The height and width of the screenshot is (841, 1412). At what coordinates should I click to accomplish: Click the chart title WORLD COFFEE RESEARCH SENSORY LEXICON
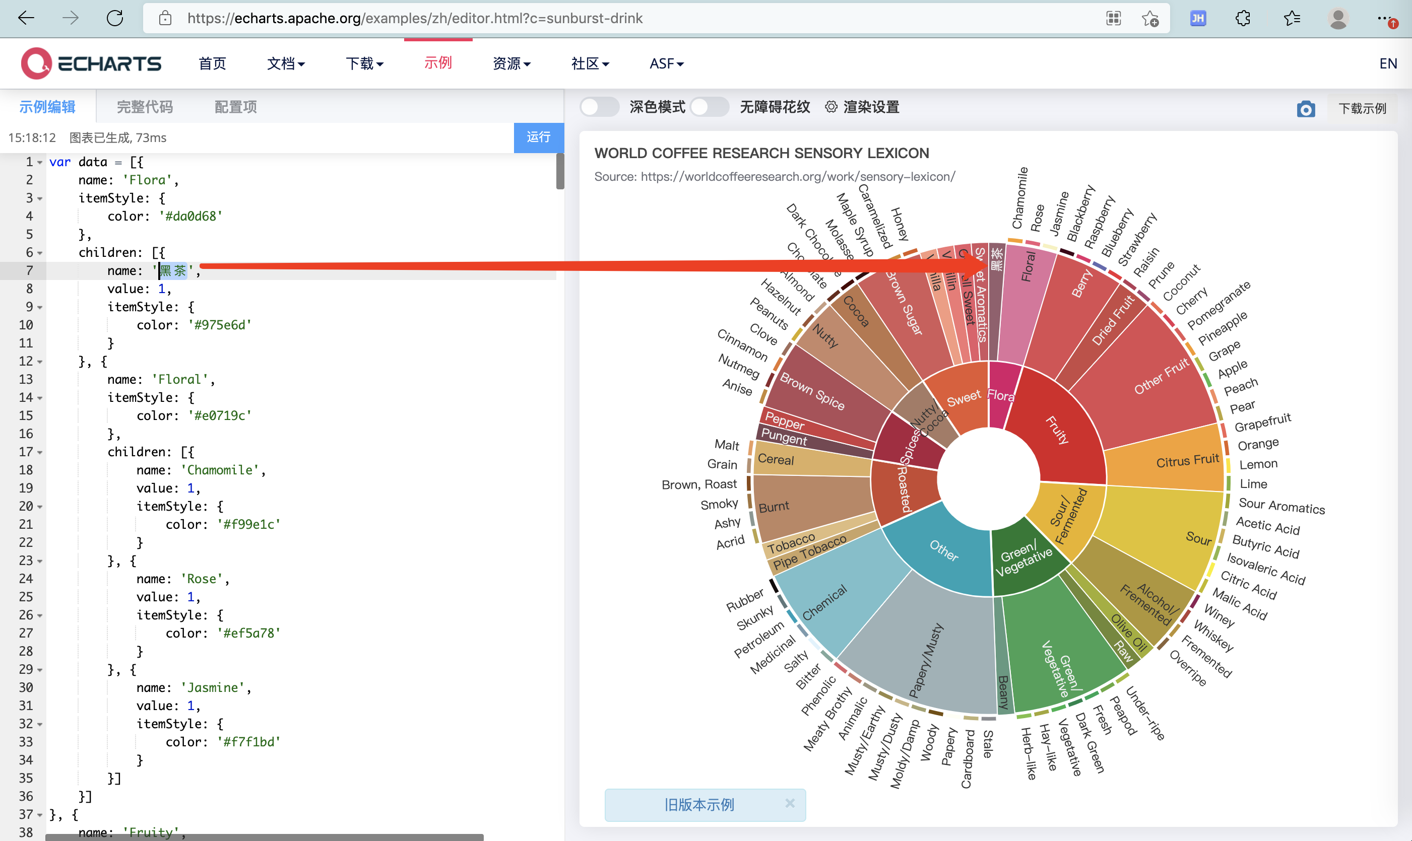coord(761,153)
